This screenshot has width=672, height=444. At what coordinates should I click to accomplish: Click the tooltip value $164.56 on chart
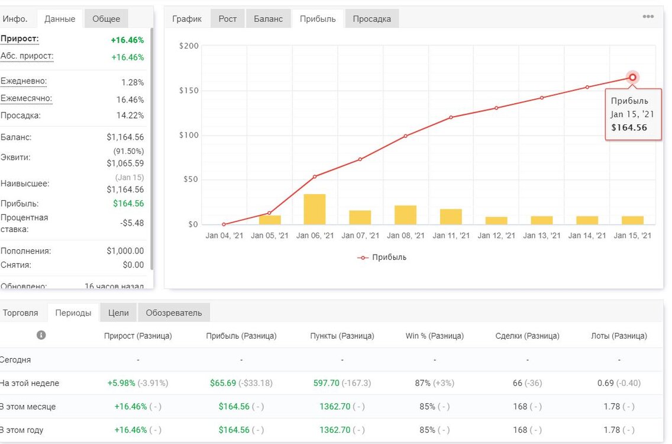pyautogui.click(x=629, y=127)
